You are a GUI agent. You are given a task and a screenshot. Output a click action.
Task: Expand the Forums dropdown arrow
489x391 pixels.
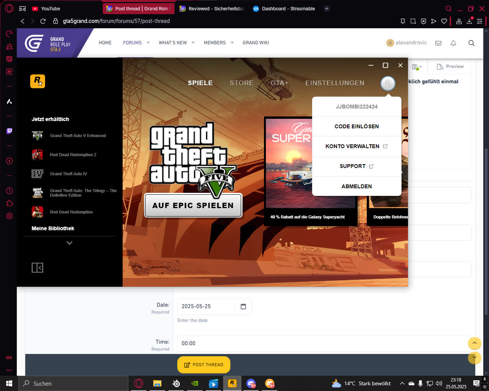pyautogui.click(x=148, y=43)
